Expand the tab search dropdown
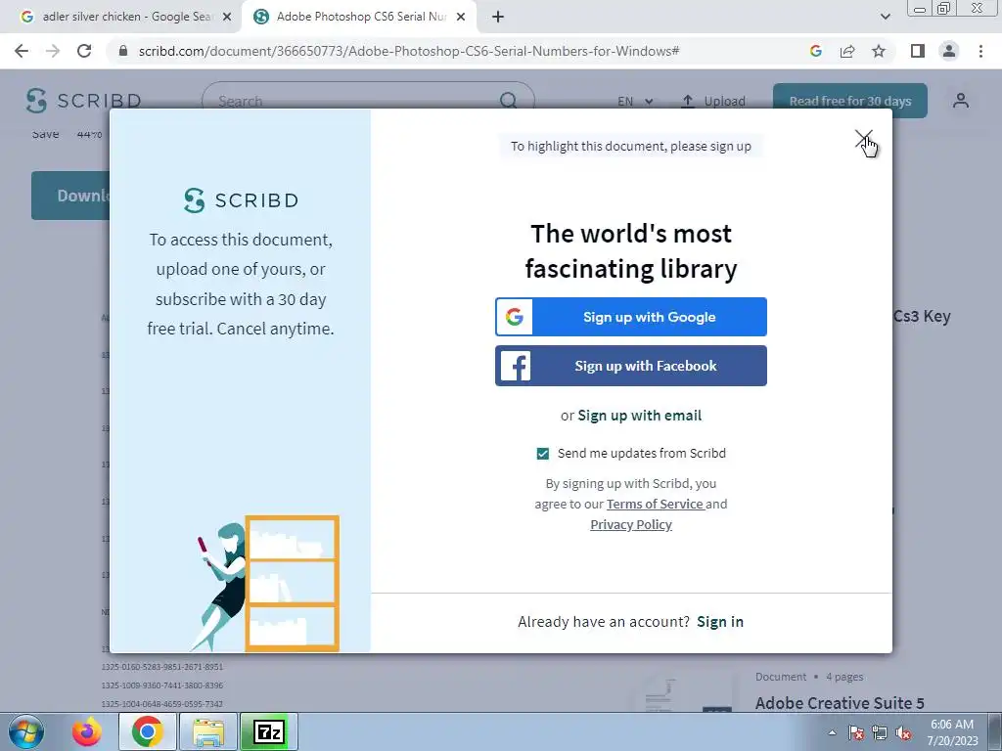Screen dimensions: 1002x751 point(885,18)
